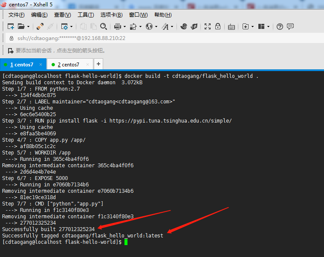Add a new tab with plus button
This screenshot has height=257, width=324.
(98, 64)
